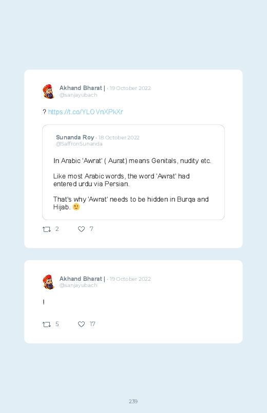Viewport: 267px width, 413px height.
Task: Click the retweet icon on the first tweet
Action: click(x=47, y=229)
